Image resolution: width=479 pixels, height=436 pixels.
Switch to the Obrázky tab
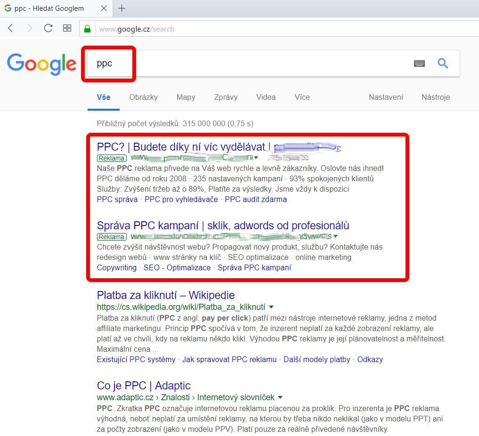point(143,97)
